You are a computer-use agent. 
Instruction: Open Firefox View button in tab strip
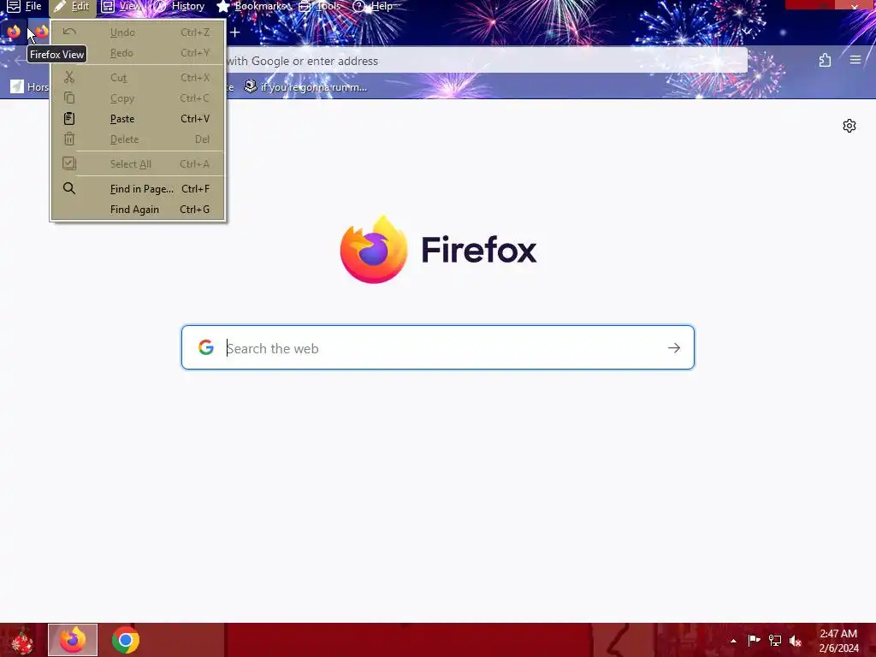click(14, 33)
